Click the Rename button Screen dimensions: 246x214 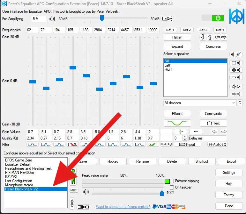coord(142,161)
